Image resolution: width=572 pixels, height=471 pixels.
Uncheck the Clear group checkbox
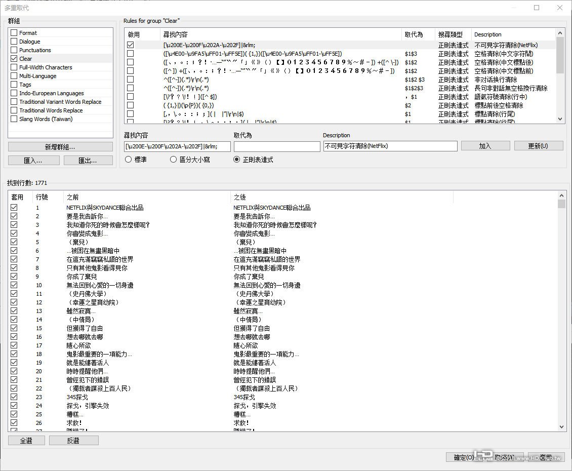13,58
